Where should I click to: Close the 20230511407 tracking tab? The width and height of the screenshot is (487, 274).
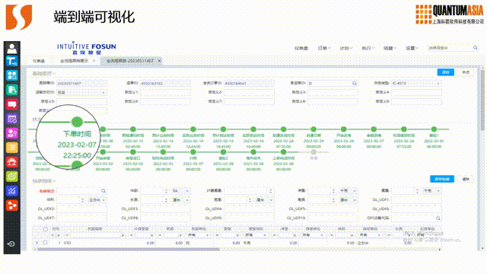(159, 61)
